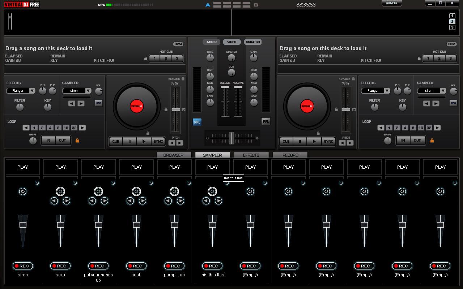Unlock the keylock padlock on the right deck

coord(353,79)
